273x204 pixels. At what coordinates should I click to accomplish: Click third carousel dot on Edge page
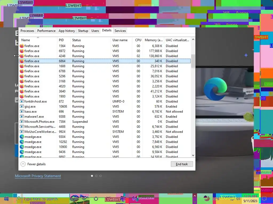click(x=101, y=176)
